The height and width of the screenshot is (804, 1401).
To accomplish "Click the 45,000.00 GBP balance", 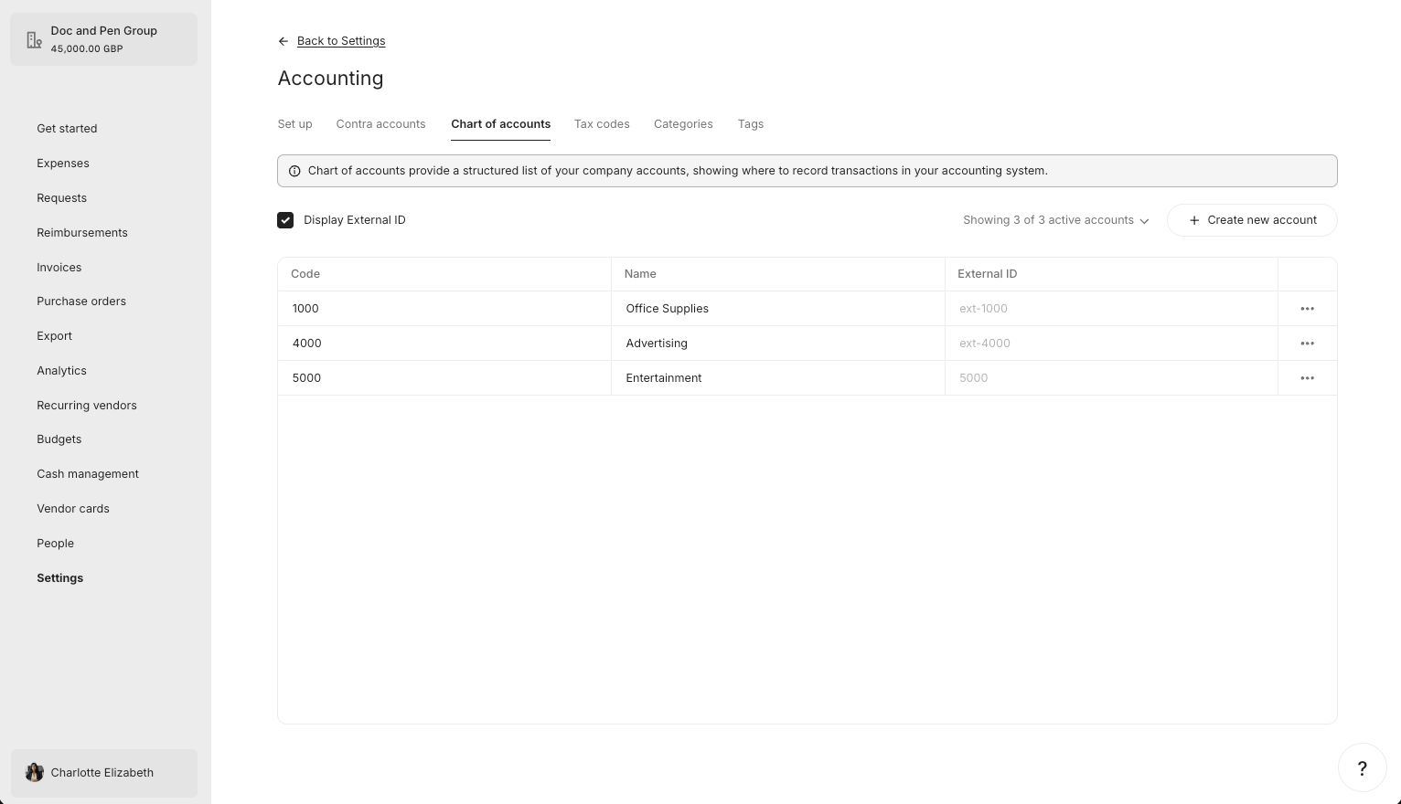I will click(x=87, y=49).
